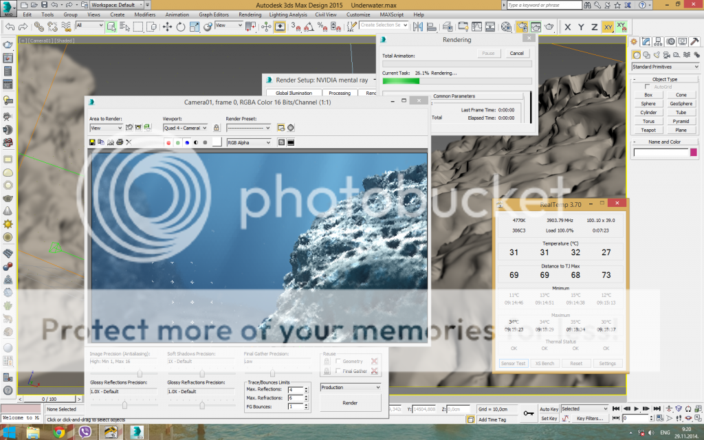
Task: Click Sensor Test in RealTemp
Action: coord(513,363)
